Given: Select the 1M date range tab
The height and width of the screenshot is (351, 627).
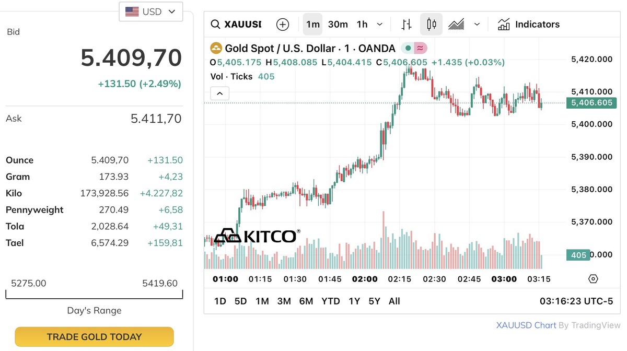Looking at the screenshot, I should (262, 301).
